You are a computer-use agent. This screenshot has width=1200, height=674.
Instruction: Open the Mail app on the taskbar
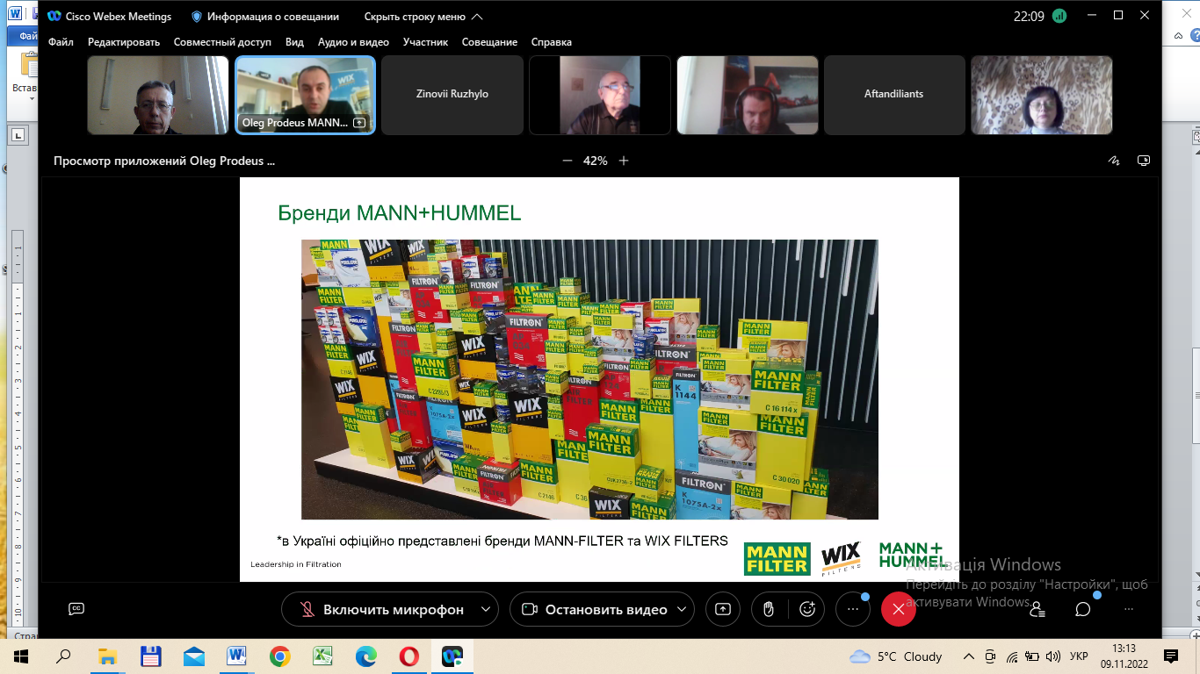pos(193,656)
